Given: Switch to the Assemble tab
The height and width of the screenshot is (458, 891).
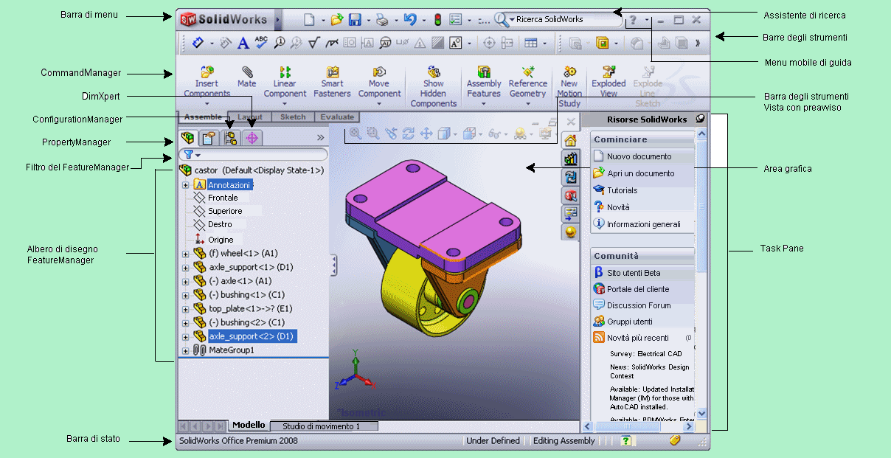Looking at the screenshot, I should pos(203,117).
